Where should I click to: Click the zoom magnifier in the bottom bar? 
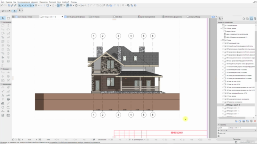click(40, 140)
